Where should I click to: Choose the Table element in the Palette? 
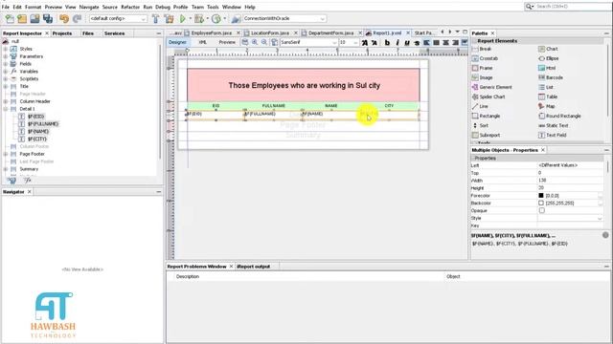pos(548,97)
